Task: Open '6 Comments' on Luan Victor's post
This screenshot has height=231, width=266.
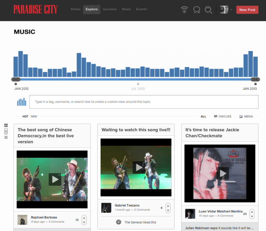Action: pyautogui.click(x=225, y=216)
